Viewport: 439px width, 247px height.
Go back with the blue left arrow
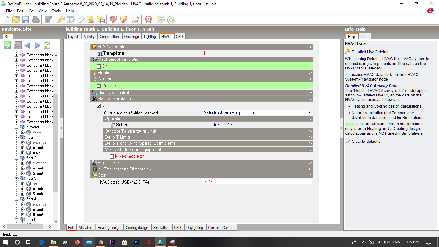pos(27,45)
